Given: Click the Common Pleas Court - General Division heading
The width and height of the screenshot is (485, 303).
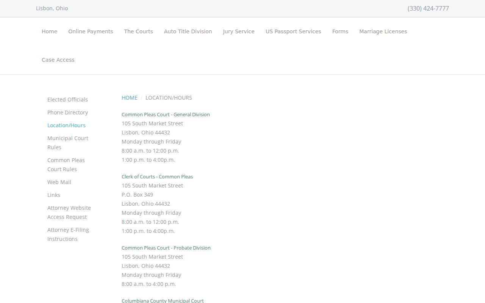Looking at the screenshot, I should [166, 114].
